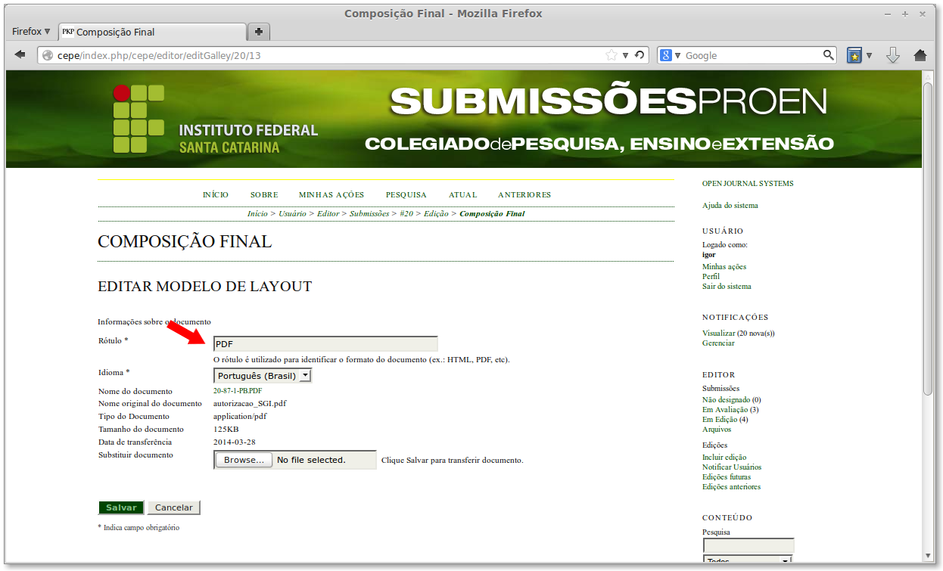
Task: Open the MINHAS AÇÕES navigation item
Action: (x=331, y=195)
